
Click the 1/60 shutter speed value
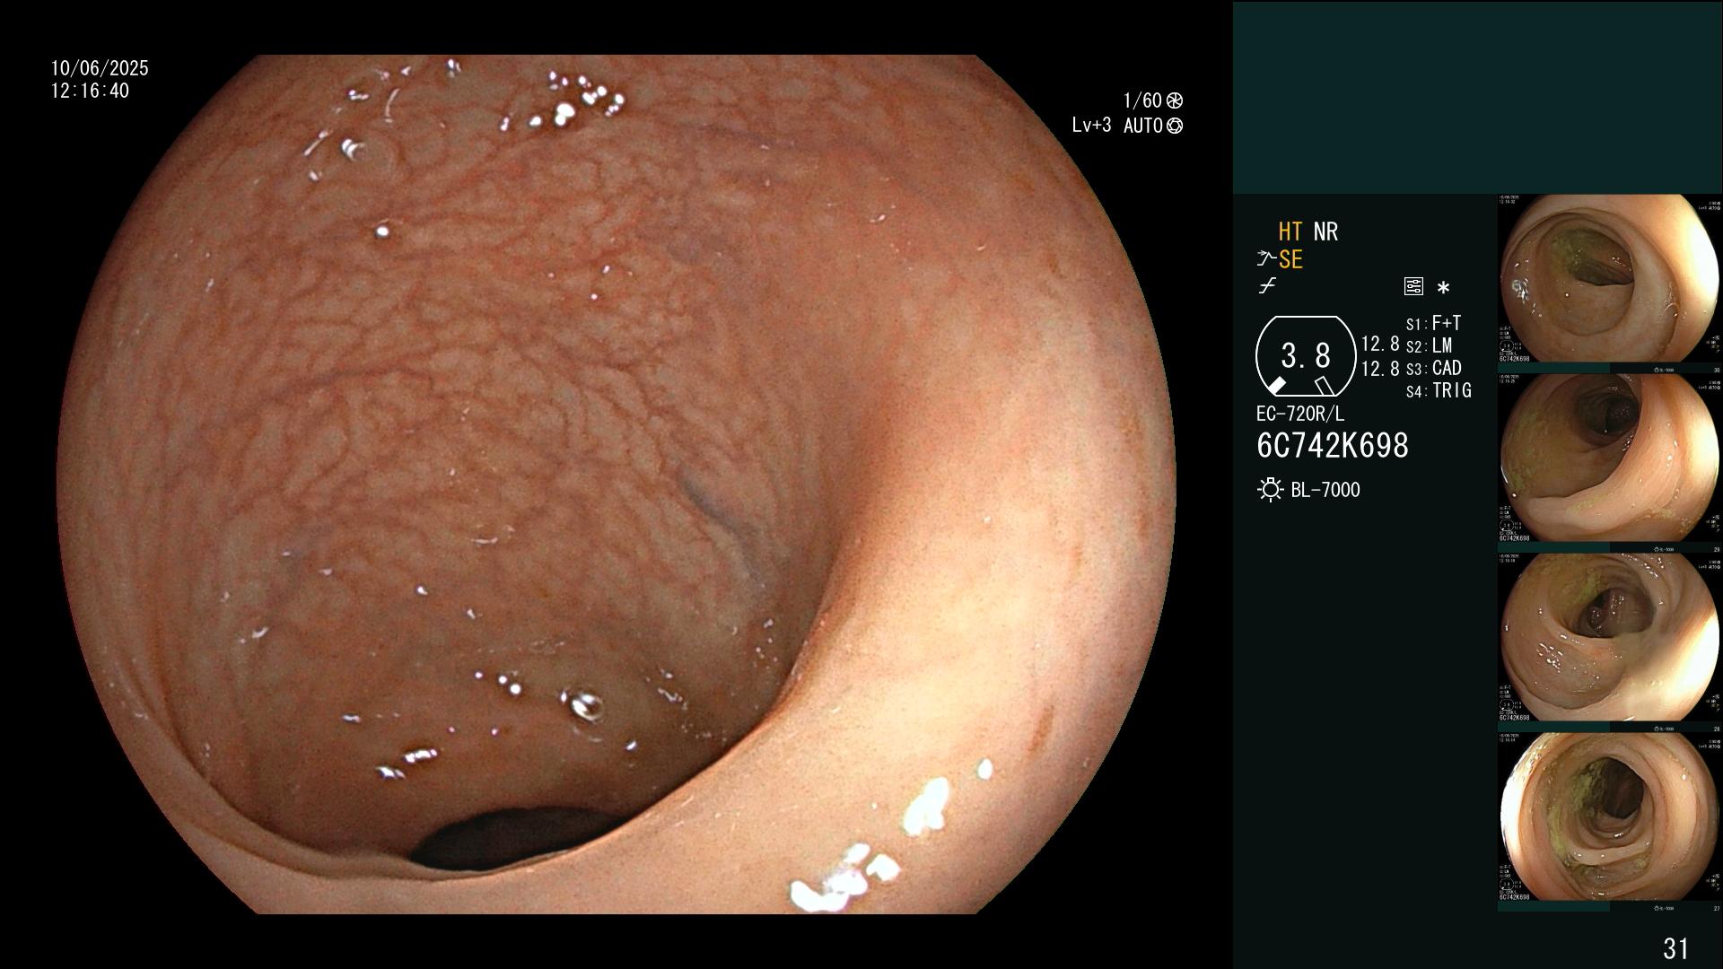[x=1142, y=100]
